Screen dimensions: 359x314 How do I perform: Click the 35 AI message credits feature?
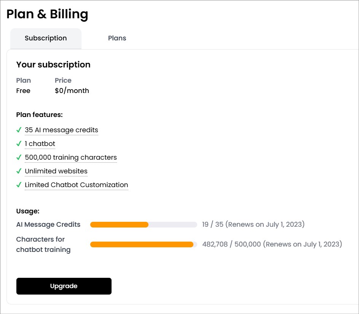[61, 130]
